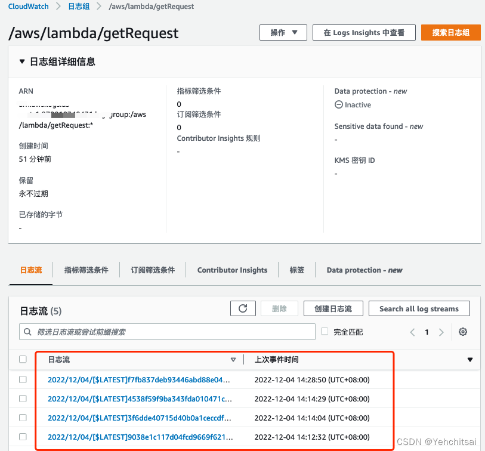
Task: Collapse the 日志组详细信息 section
Action: coord(22,61)
